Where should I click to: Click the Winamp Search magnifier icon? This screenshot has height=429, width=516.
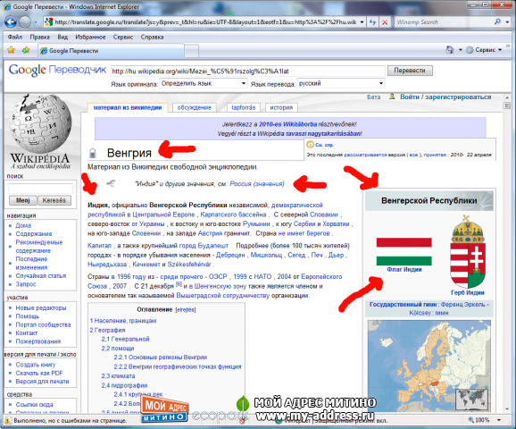point(497,21)
